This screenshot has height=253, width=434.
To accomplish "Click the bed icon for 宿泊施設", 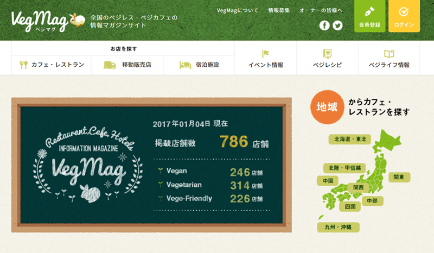I will [x=185, y=65].
